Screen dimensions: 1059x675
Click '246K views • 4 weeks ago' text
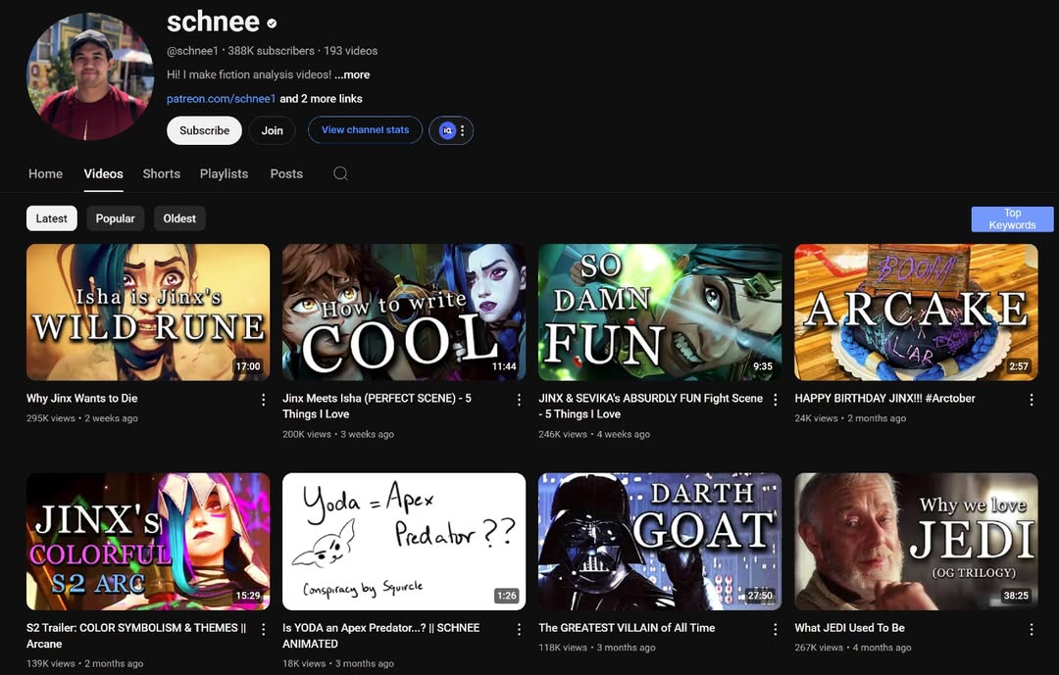click(x=594, y=434)
